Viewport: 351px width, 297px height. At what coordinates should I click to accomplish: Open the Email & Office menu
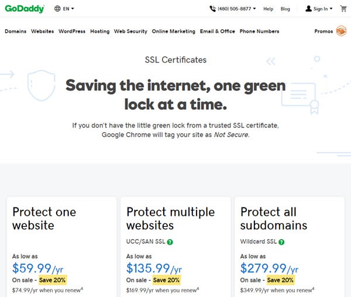click(218, 32)
